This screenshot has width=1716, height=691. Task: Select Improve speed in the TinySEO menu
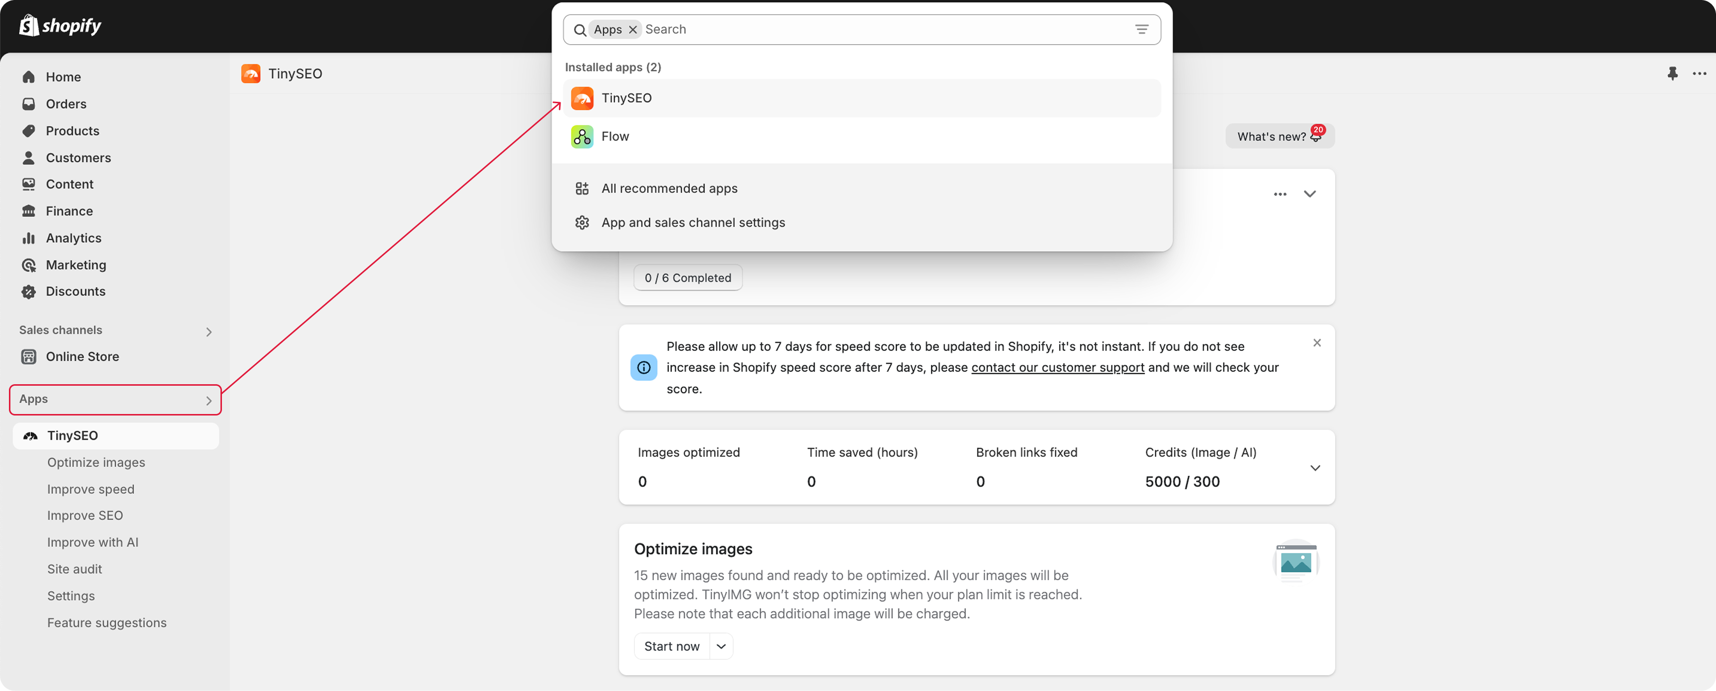(90, 488)
